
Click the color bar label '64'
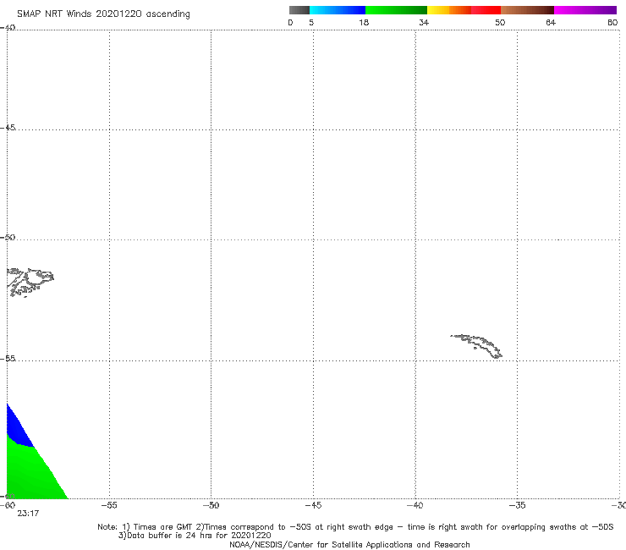click(551, 22)
